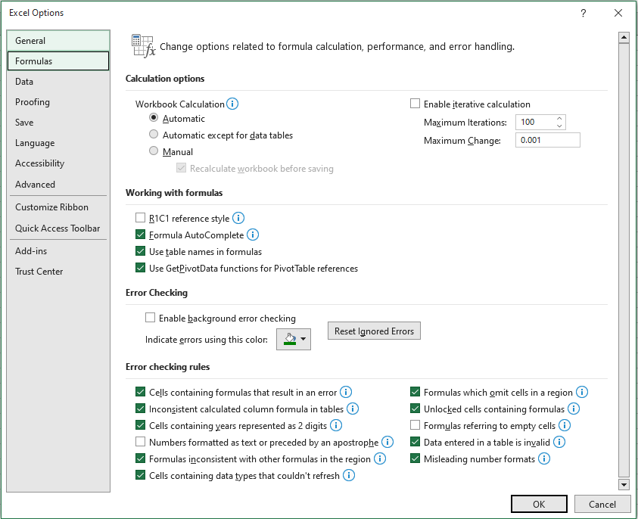Open info for data entered in table invalid
Viewport: 638px width, 519px height.
[559, 442]
